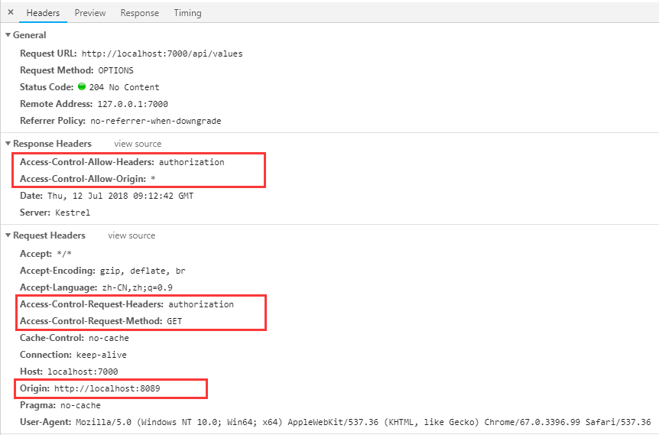
Task: Collapse the Request Headers section
Action: pyautogui.click(x=8, y=235)
